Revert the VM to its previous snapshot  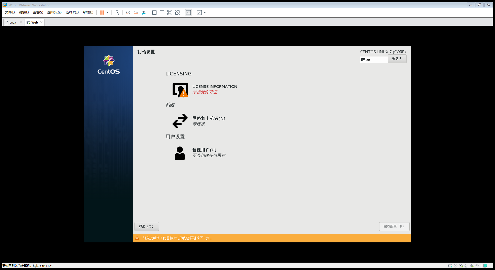(x=136, y=13)
